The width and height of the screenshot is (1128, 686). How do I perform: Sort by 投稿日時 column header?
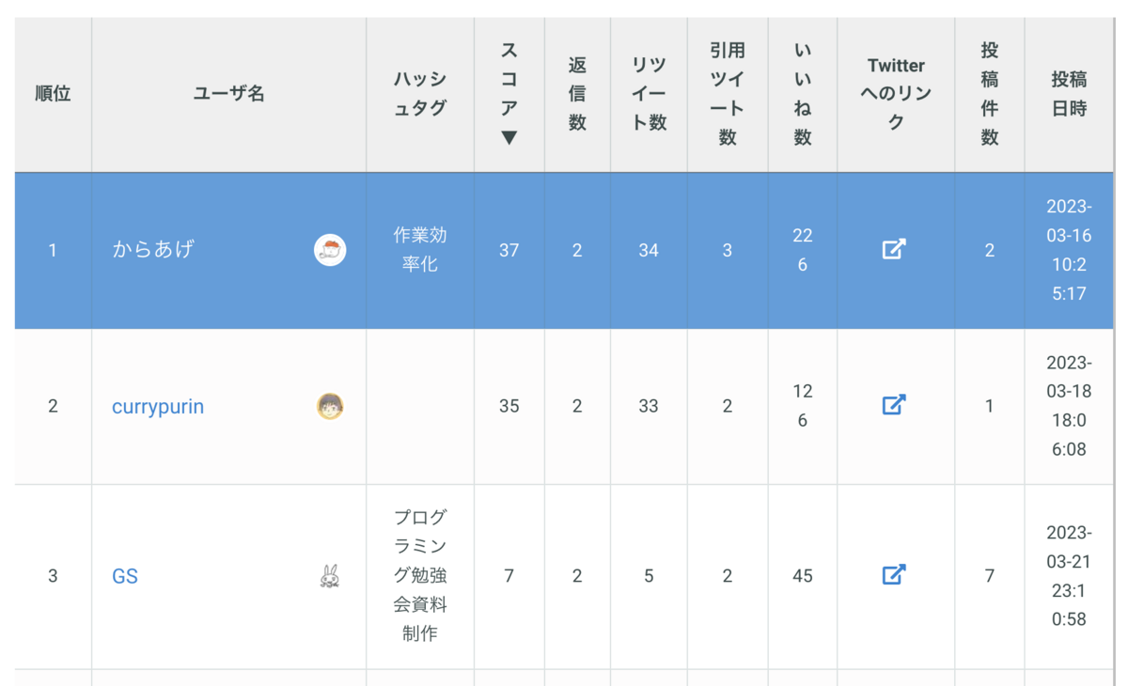(x=1069, y=94)
